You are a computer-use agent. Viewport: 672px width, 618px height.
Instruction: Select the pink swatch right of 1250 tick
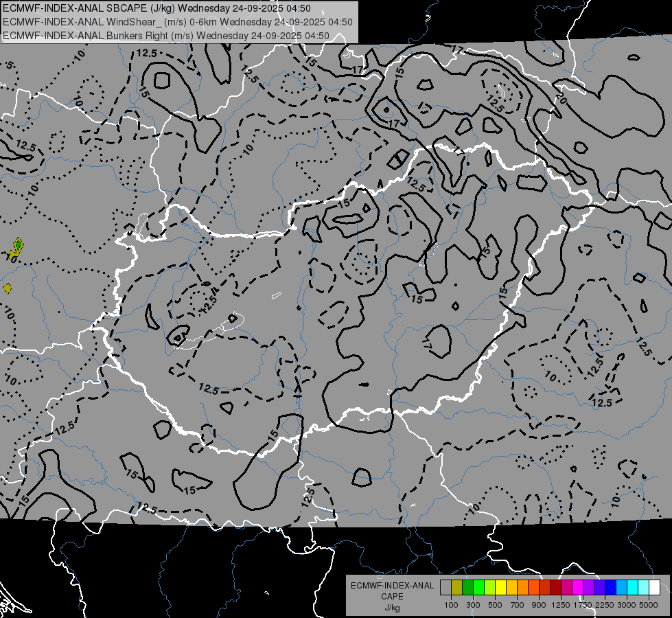pyautogui.click(x=566, y=588)
